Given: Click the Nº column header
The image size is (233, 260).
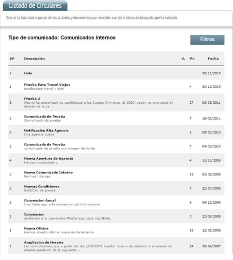Looking at the screenshot, I should coord(12,58).
